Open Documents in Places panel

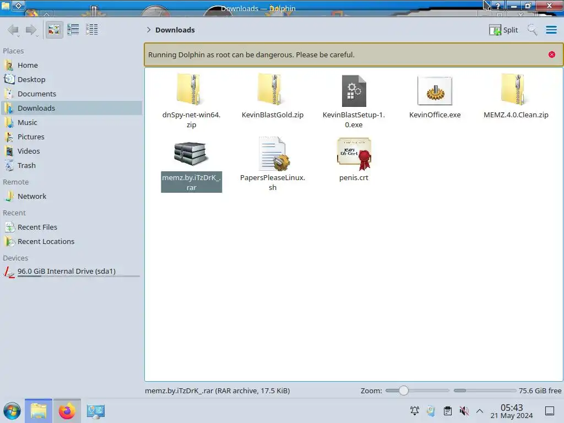click(x=71, y=94)
